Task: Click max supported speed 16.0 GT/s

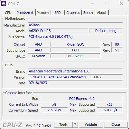Action: click(110, 110)
